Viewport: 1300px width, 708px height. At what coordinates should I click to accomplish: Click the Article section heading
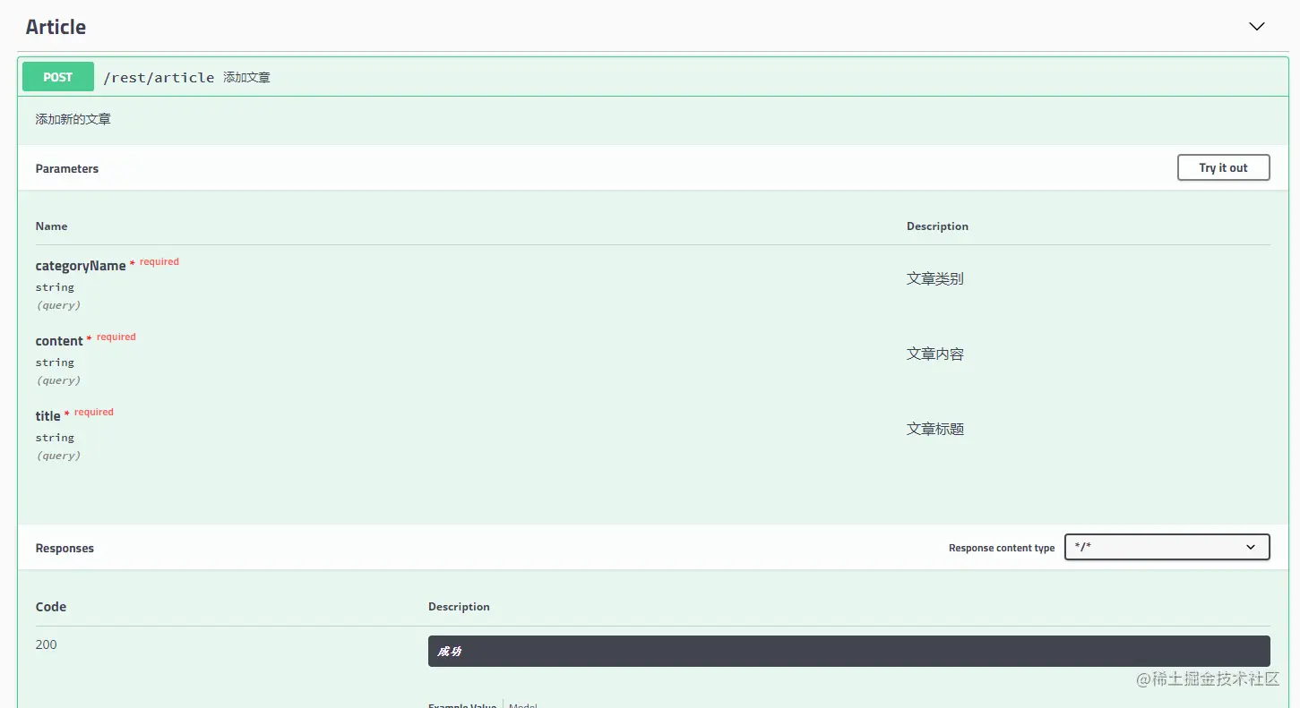click(x=56, y=27)
